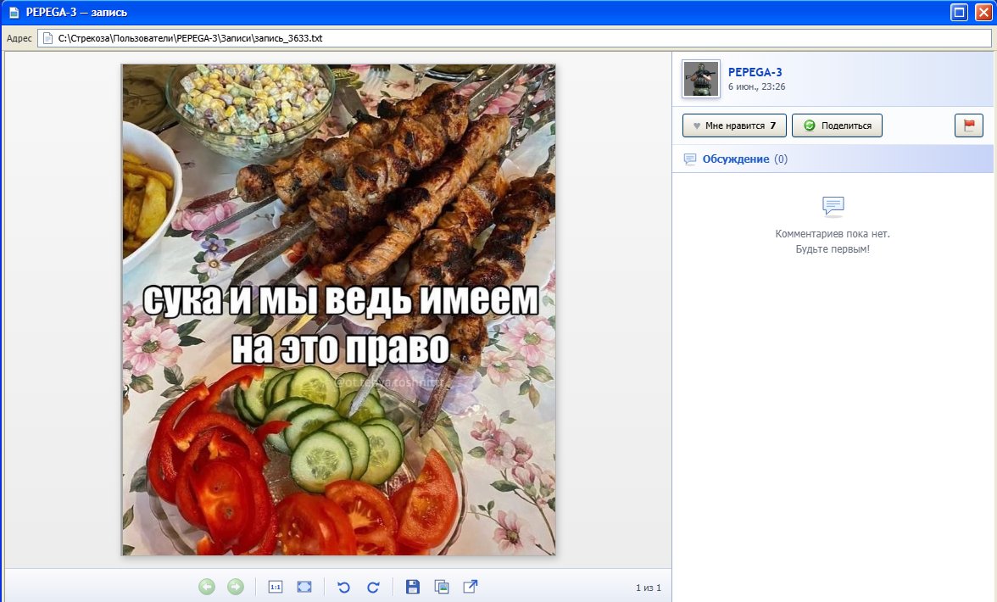Click the post timestamp 6 июн., 23:26

pyautogui.click(x=756, y=86)
